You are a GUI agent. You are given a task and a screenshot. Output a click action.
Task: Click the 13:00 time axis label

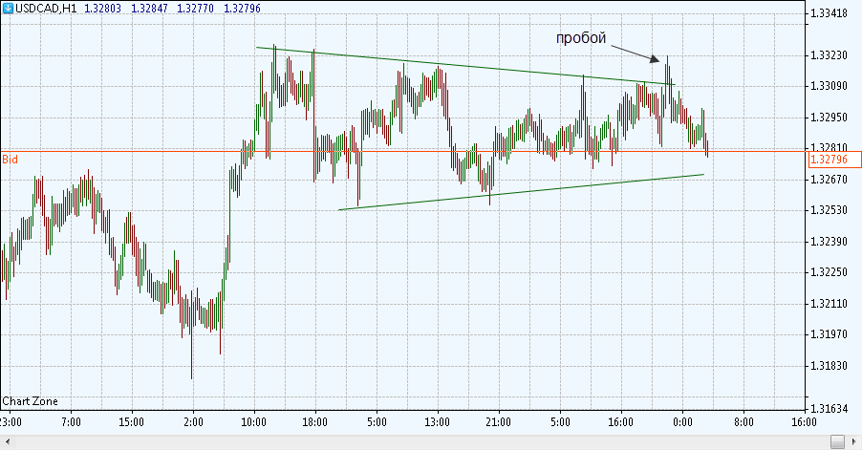click(x=437, y=422)
